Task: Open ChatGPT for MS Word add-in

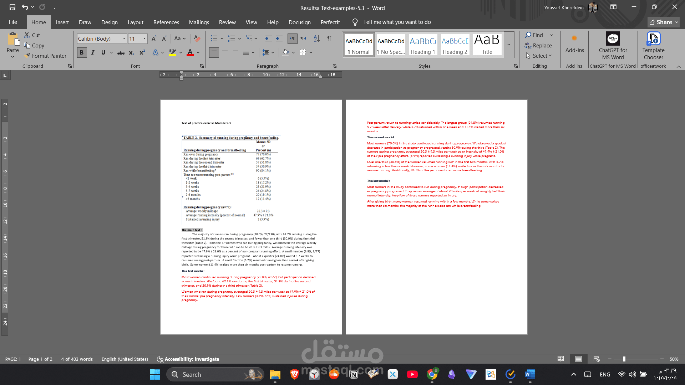Action: pos(613,46)
